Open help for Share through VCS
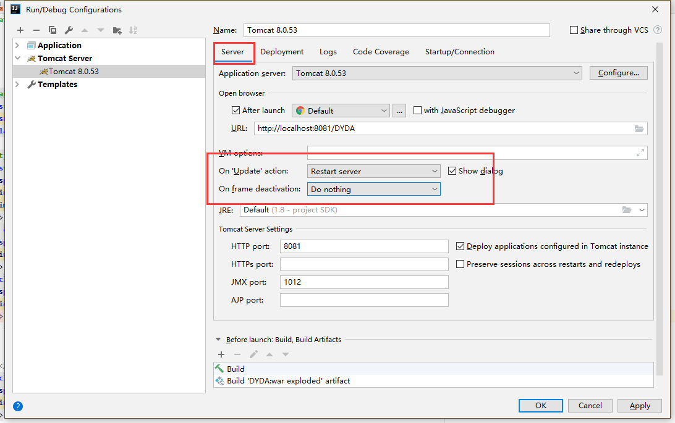 point(657,30)
